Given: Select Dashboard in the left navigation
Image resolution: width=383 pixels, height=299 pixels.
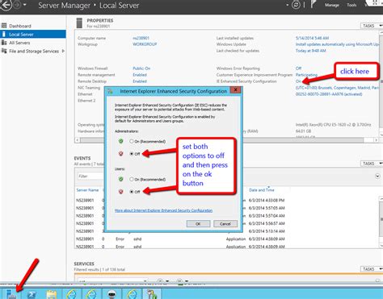Looking at the screenshot, I should pyautogui.click(x=20, y=26).
